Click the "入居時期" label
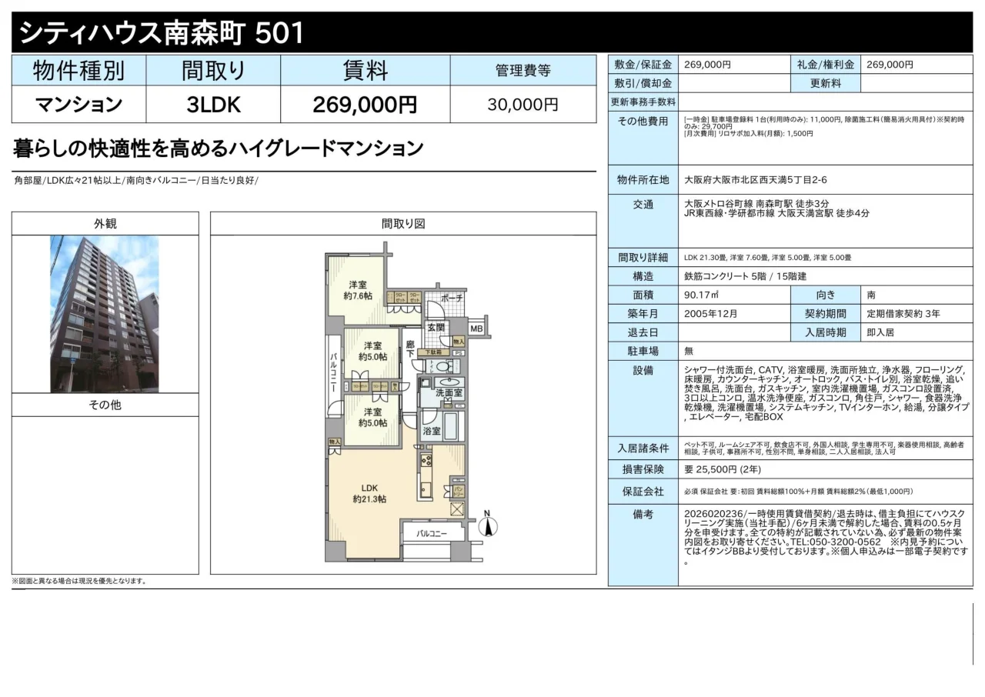Image resolution: width=985 pixels, height=697 pixels. [x=826, y=332]
